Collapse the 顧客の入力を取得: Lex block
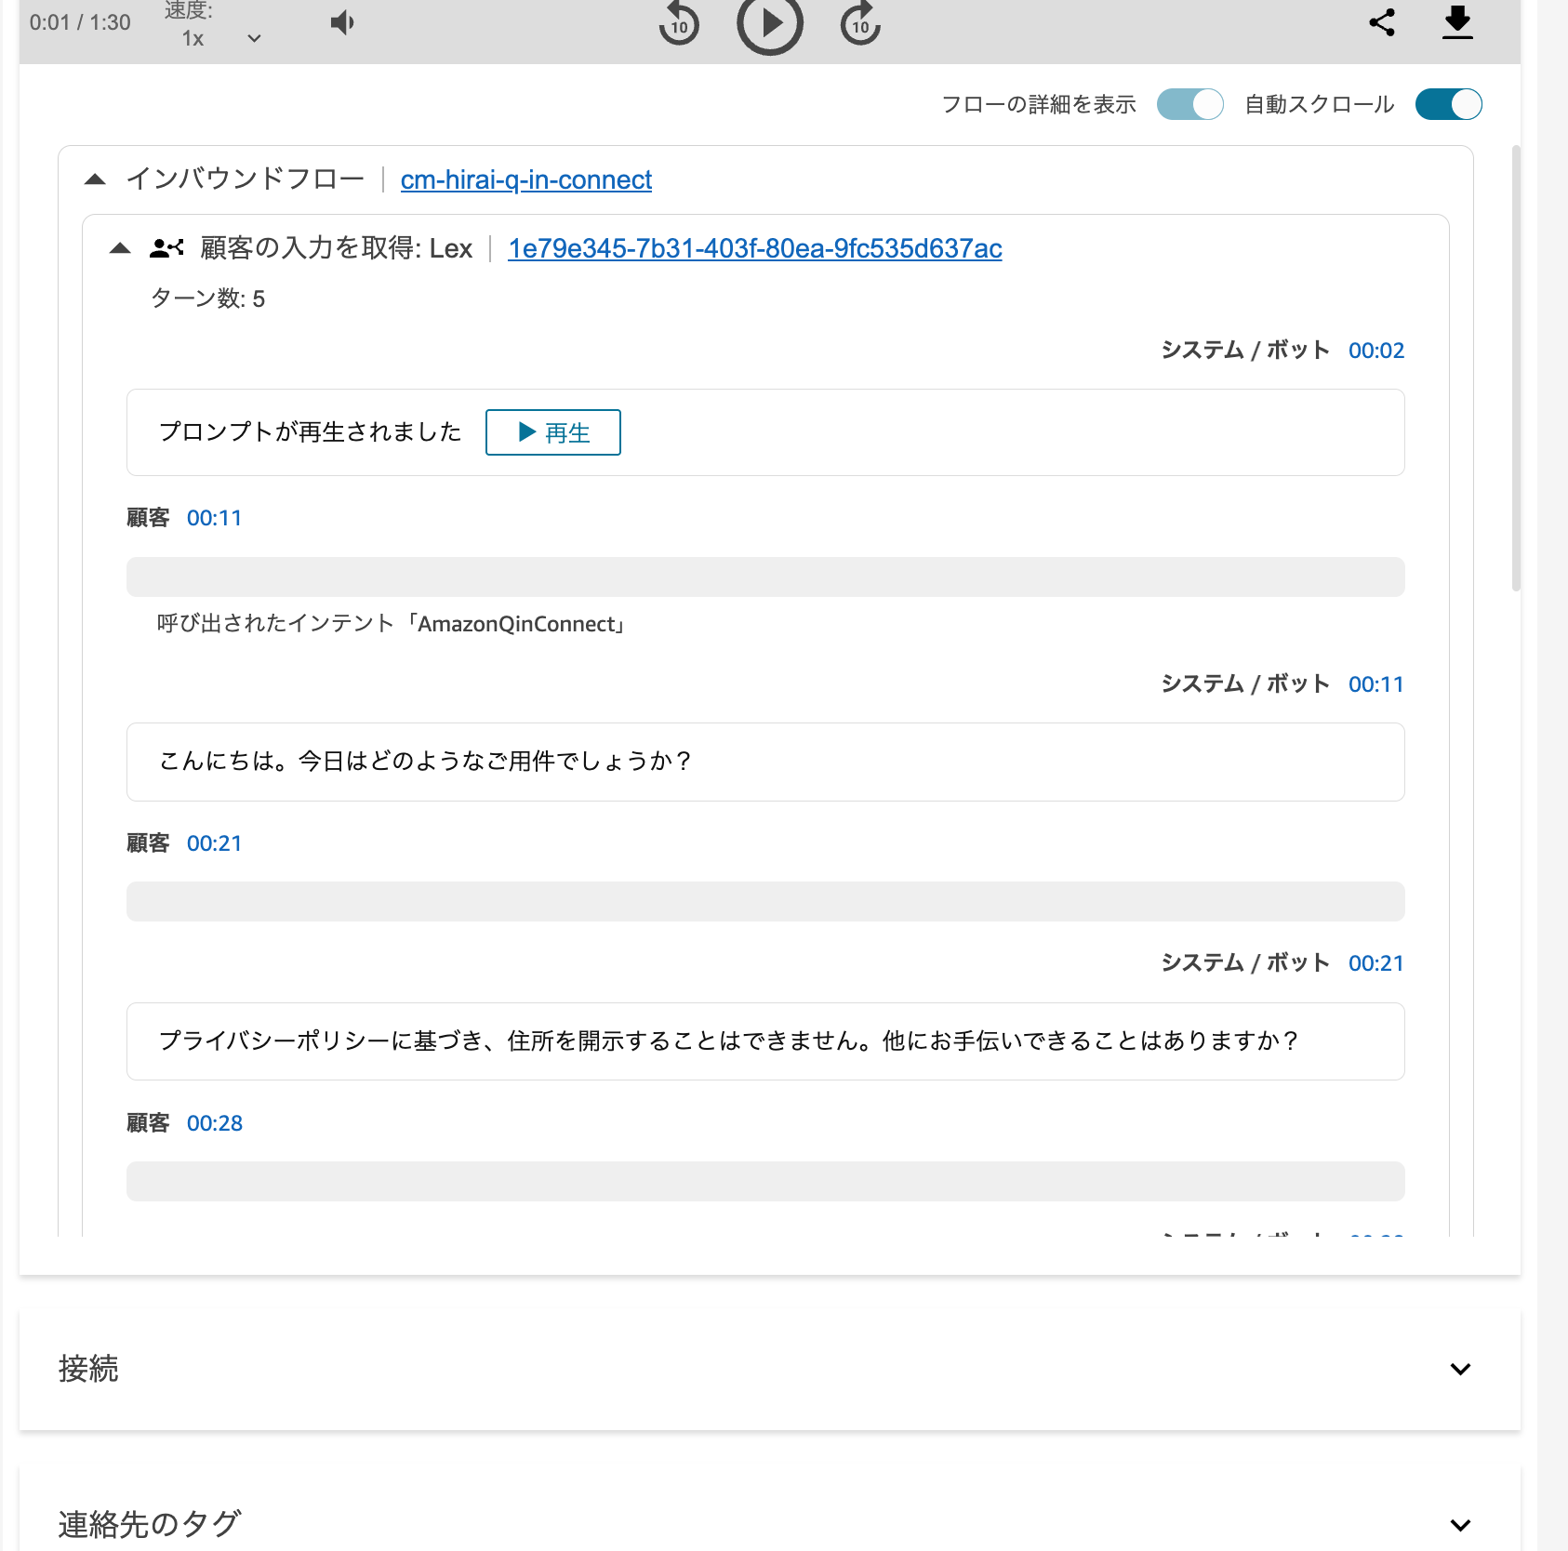Image resolution: width=1568 pixels, height=1551 pixels. (121, 247)
